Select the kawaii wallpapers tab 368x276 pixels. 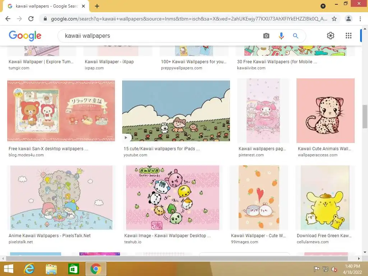[46, 6]
